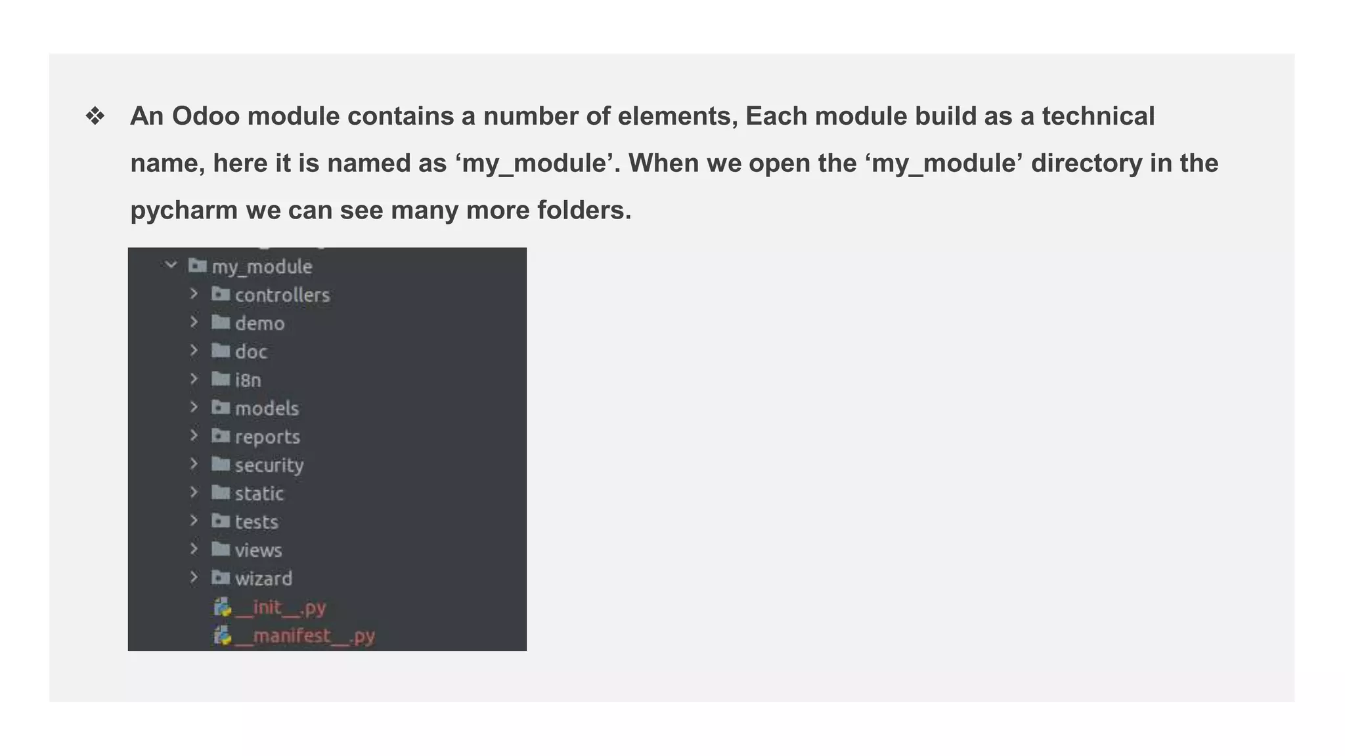Screen dimensions: 1345x756
Task: Click the static folder icon
Action: [x=221, y=492]
